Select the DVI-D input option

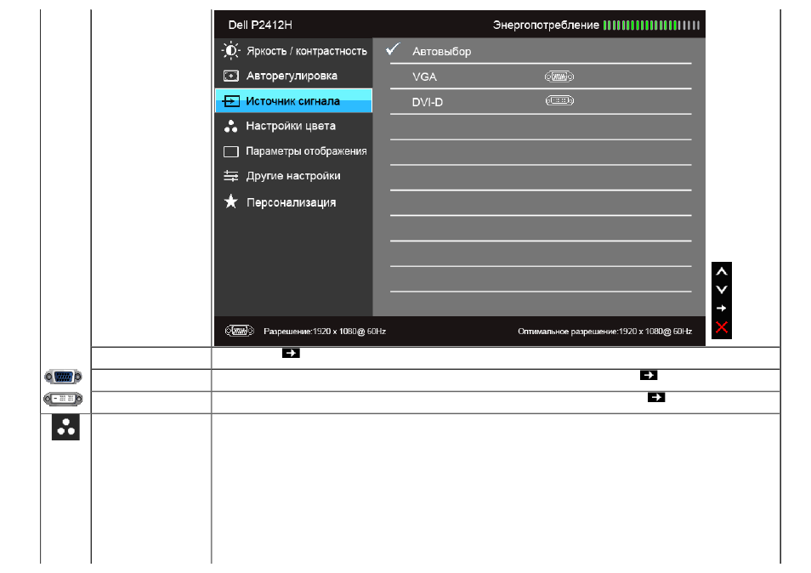tap(541, 102)
